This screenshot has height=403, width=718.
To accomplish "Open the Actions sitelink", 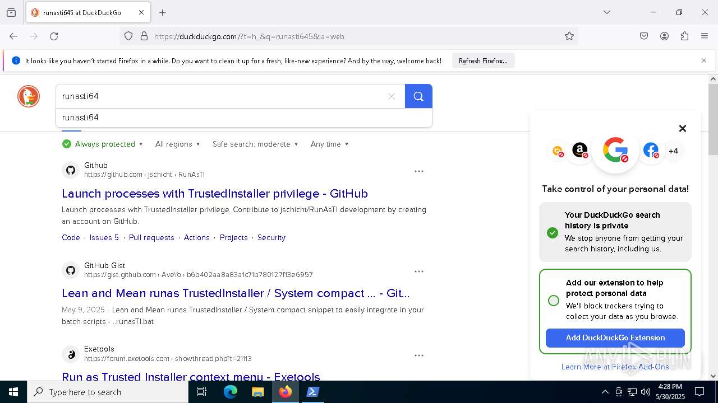I will 197,237.
